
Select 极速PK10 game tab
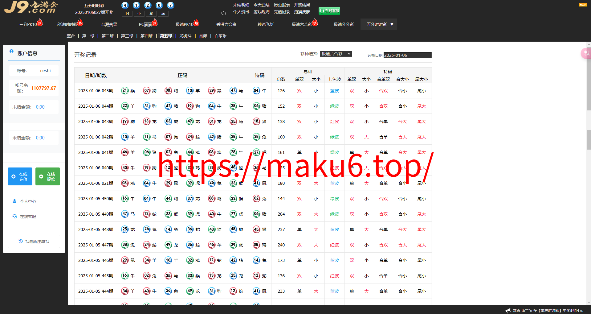(x=185, y=24)
